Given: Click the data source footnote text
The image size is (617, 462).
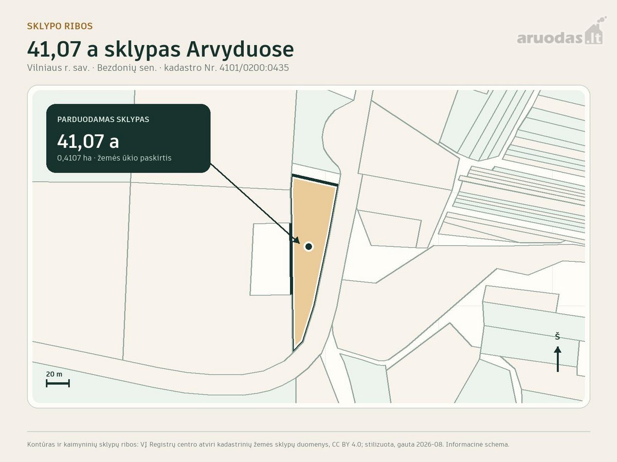Looking at the screenshot, I should [268, 444].
